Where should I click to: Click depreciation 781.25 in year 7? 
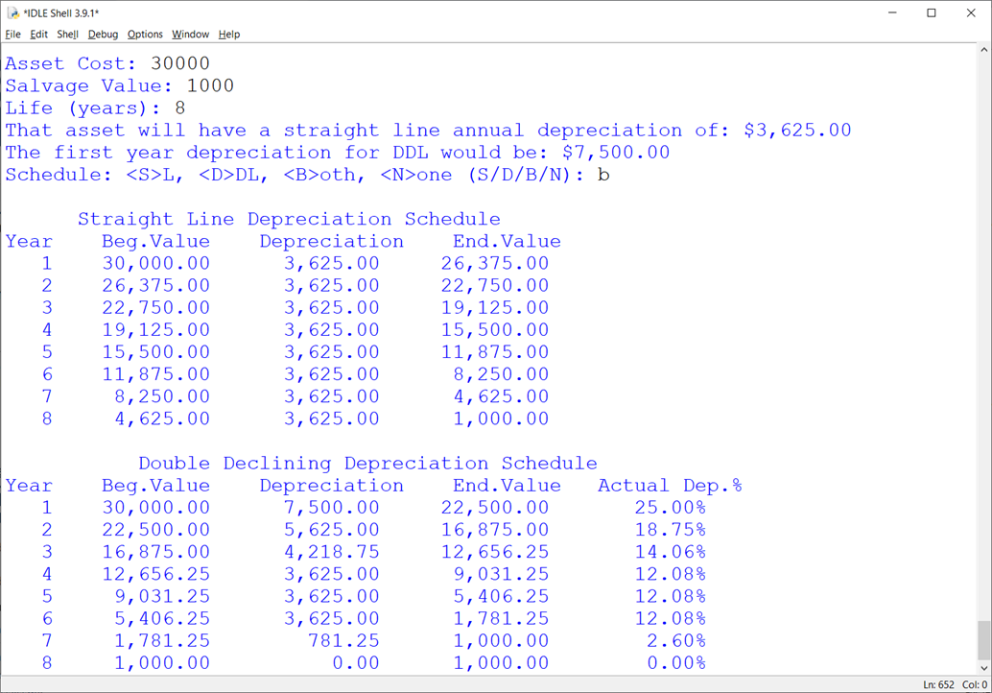pyautogui.click(x=343, y=640)
